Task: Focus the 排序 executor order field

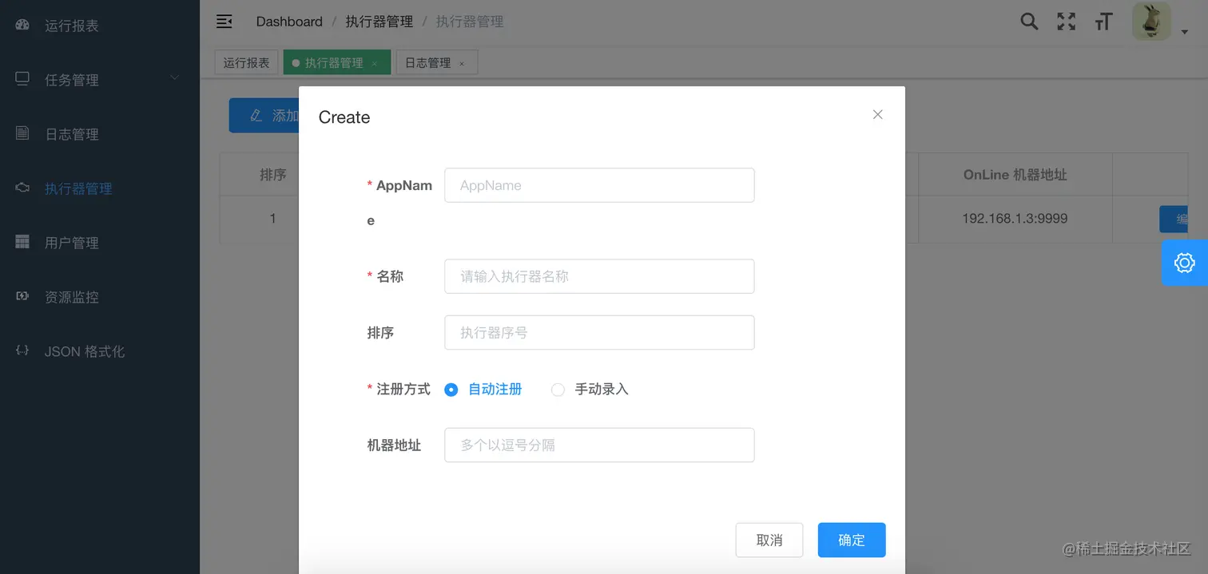Action: [599, 332]
